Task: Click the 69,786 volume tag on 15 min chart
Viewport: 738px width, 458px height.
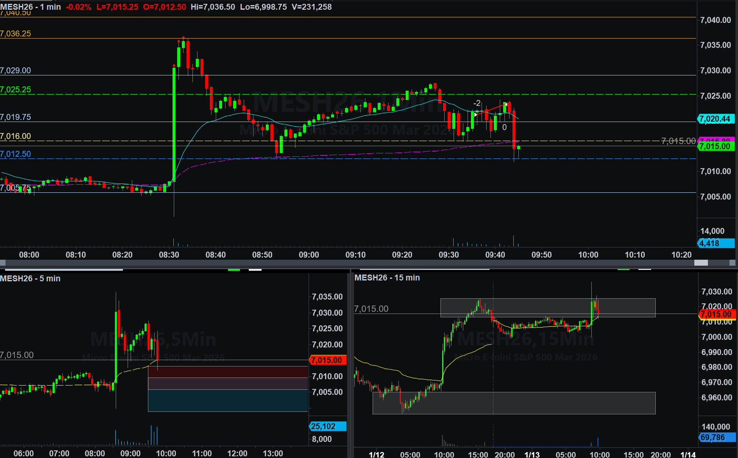Action: pyautogui.click(x=716, y=437)
